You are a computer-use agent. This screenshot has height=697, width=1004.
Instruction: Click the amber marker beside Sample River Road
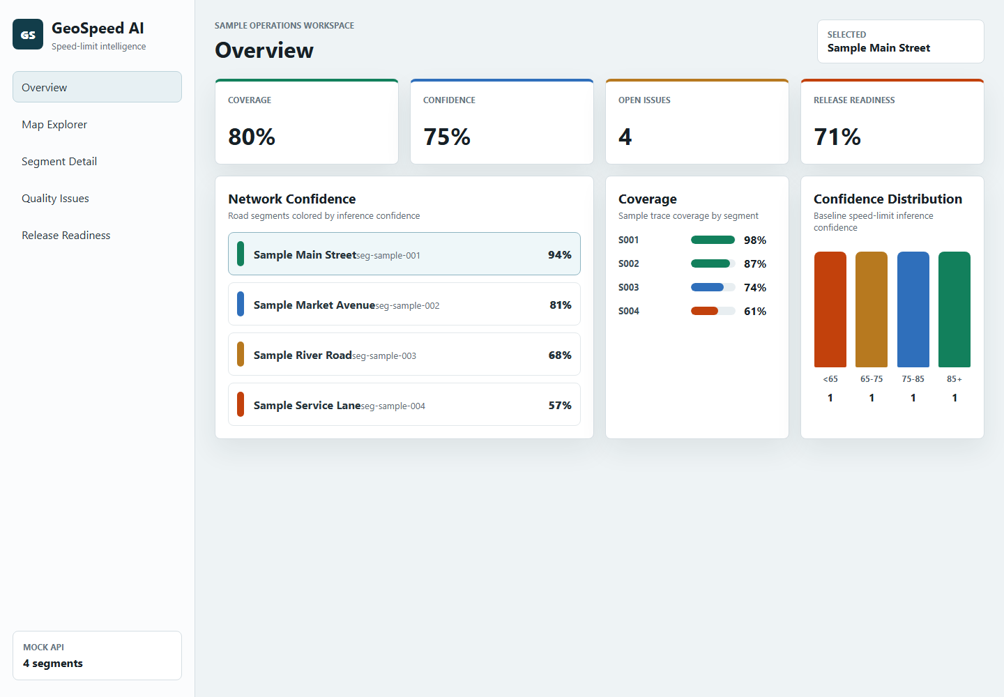(x=241, y=354)
